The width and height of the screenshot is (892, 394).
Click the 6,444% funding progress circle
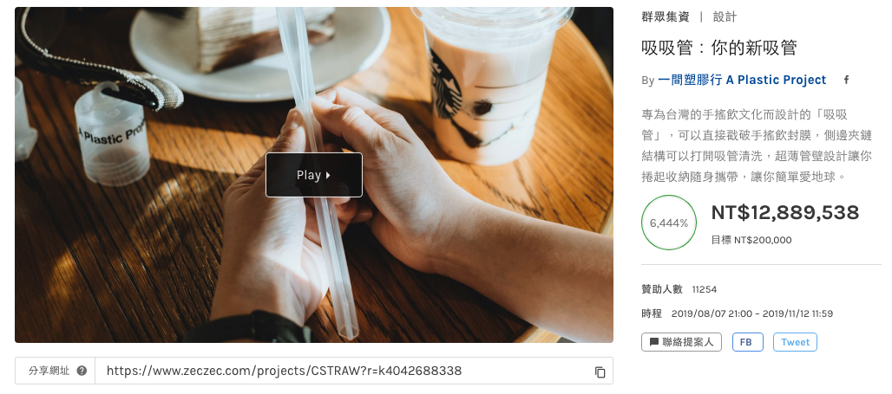click(669, 223)
